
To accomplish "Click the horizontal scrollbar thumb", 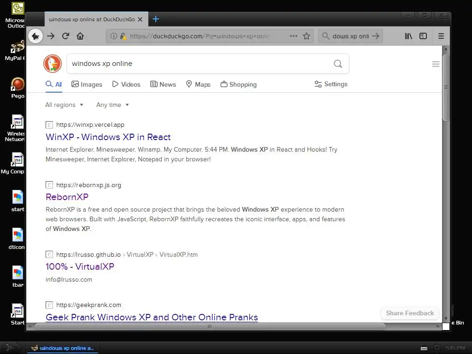I will pyautogui.click(x=210, y=327).
